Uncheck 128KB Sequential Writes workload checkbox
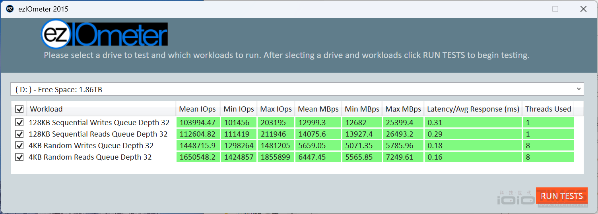Image resolution: width=598 pixels, height=214 pixels. [19, 123]
